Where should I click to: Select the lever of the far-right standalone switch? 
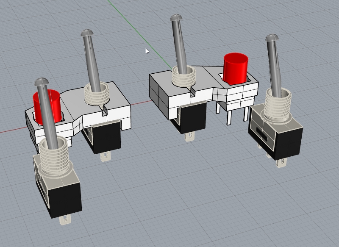point(274,65)
